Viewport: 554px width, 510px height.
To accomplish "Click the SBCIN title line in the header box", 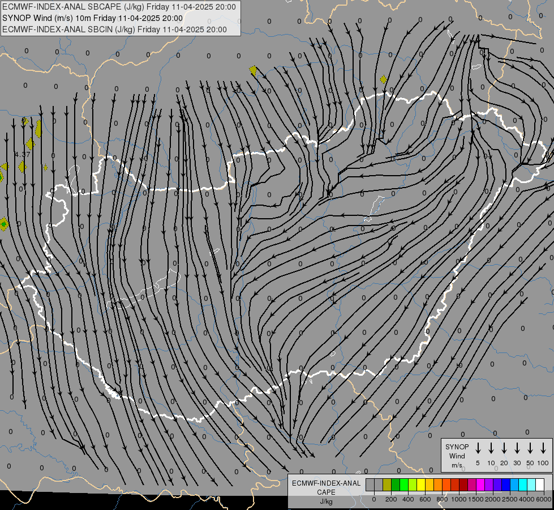I will coord(114,29).
